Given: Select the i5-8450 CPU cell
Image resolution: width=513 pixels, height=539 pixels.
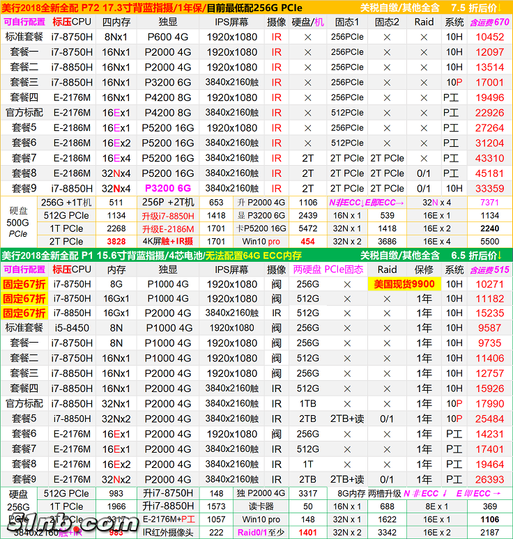Looking at the screenshot, I should (x=71, y=328).
